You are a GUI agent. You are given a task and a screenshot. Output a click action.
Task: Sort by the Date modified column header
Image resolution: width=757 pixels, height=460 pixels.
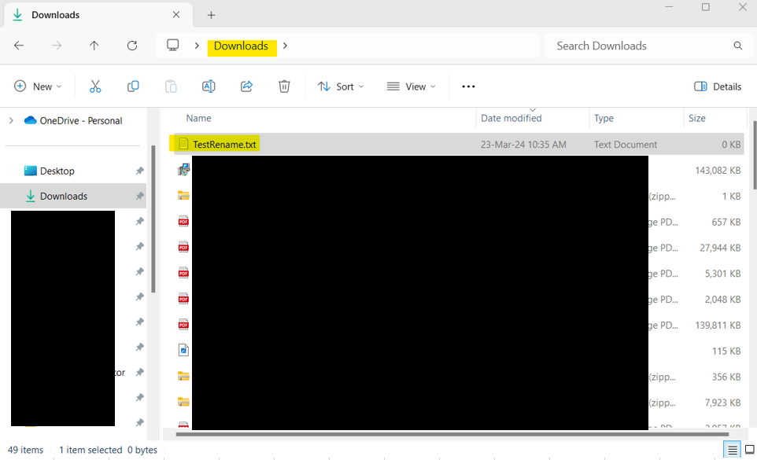pos(511,118)
